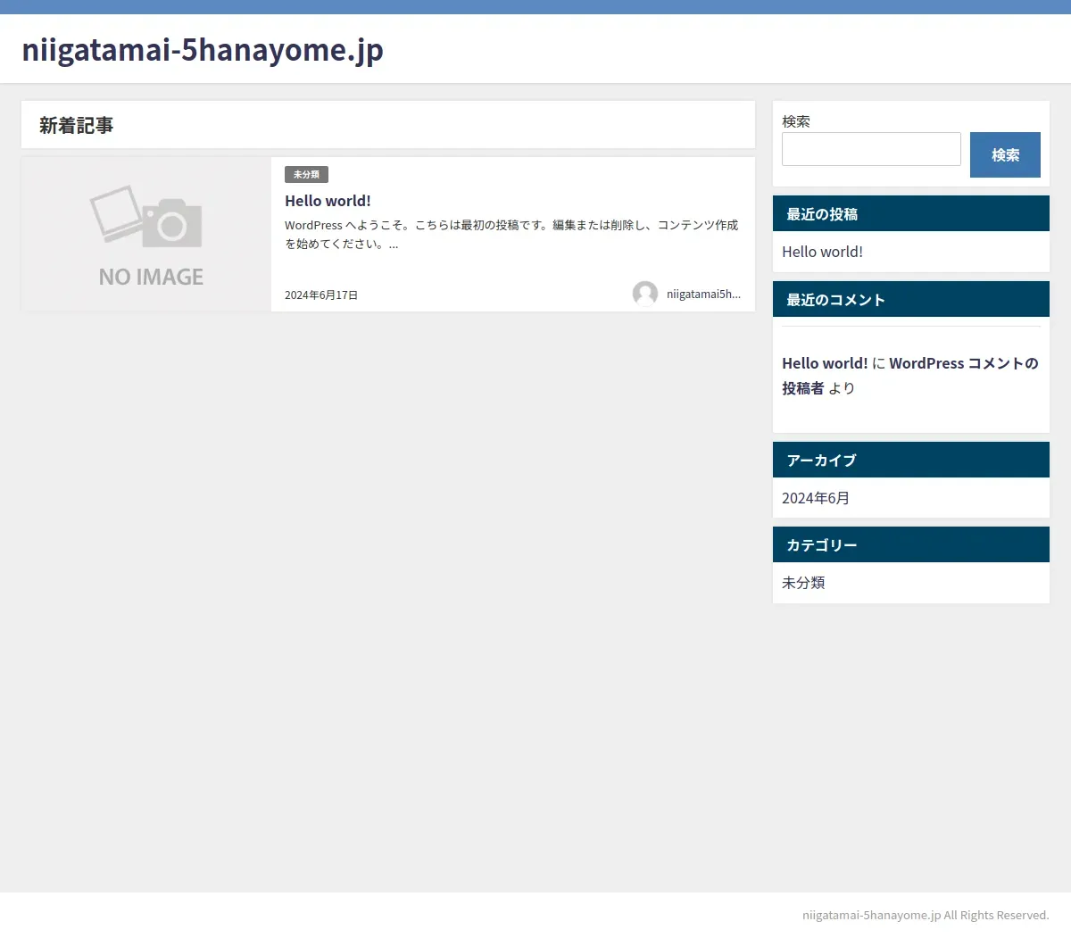Image resolution: width=1071 pixels, height=938 pixels.
Task: Open Hello world! link in recent comments
Action: click(x=825, y=363)
